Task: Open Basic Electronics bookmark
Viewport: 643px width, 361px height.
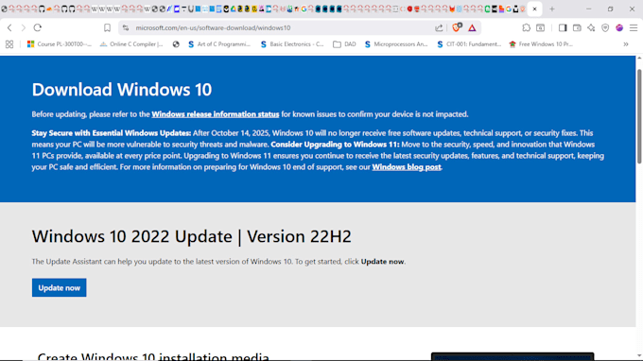Action: (291, 44)
